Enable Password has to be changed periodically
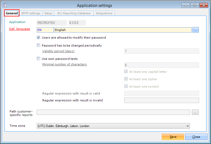 tap(39, 45)
